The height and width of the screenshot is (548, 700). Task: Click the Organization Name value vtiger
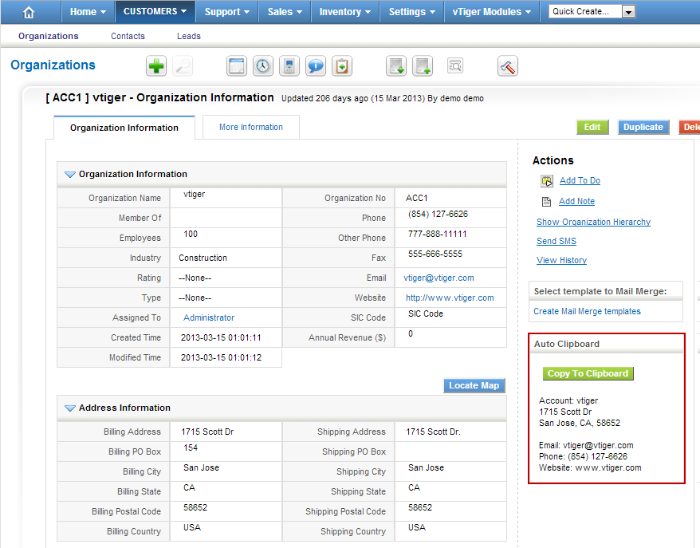(195, 195)
